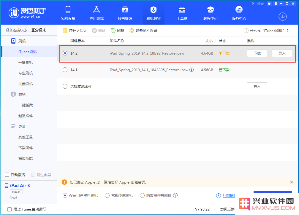Select 越狱 section in sidebar
The height and width of the screenshot is (215, 299).
point(22,95)
